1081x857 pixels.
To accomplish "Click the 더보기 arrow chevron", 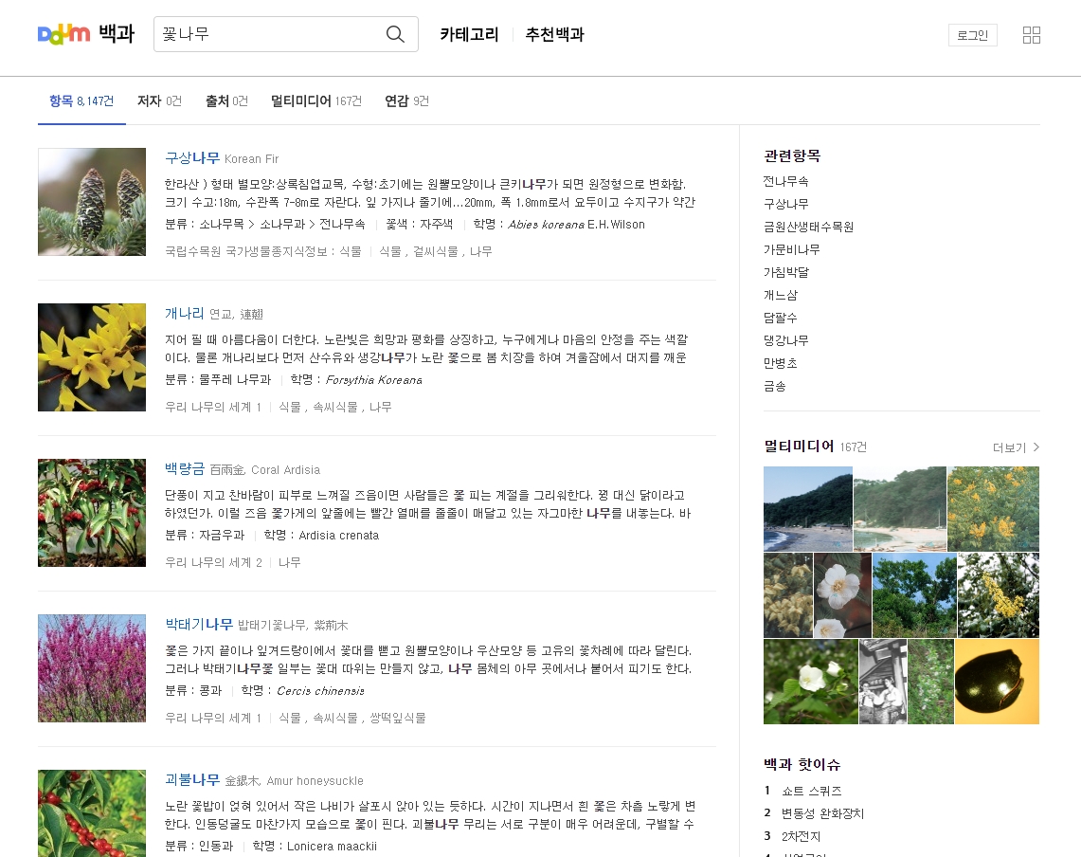I will click(x=1036, y=447).
